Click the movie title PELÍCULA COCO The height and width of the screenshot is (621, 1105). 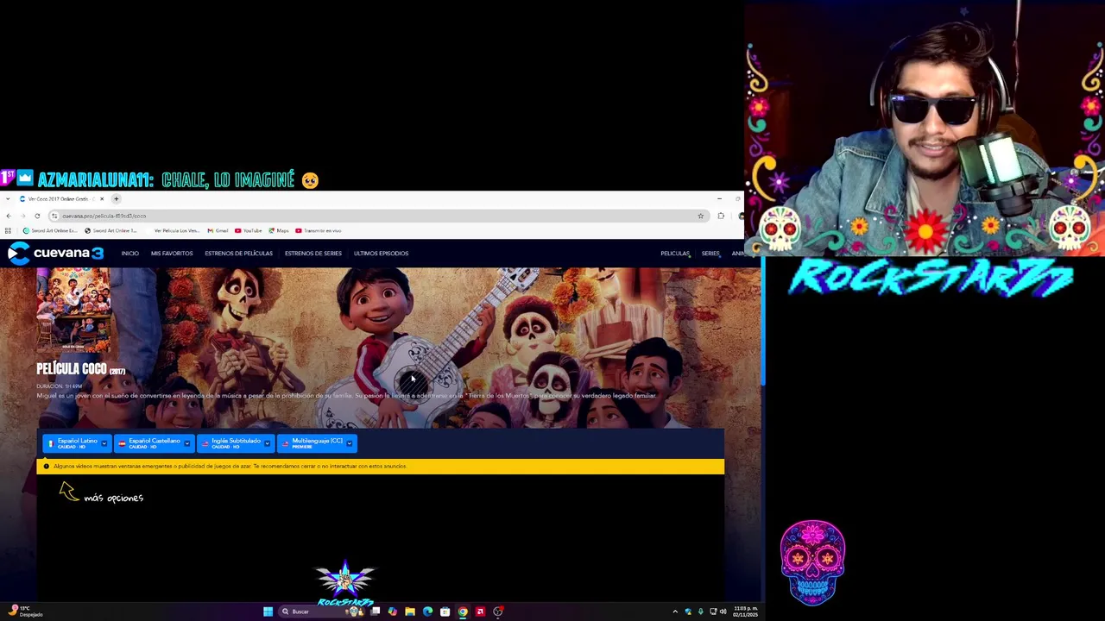click(x=80, y=369)
